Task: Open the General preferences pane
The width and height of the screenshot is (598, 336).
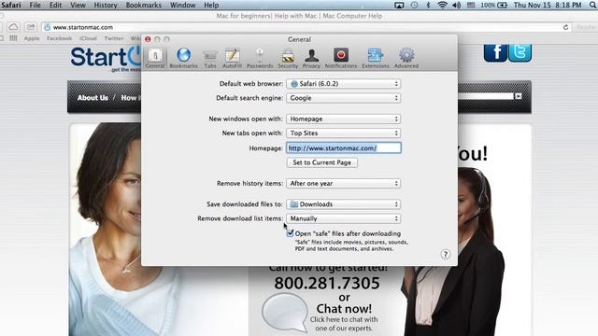Action: pyautogui.click(x=155, y=58)
